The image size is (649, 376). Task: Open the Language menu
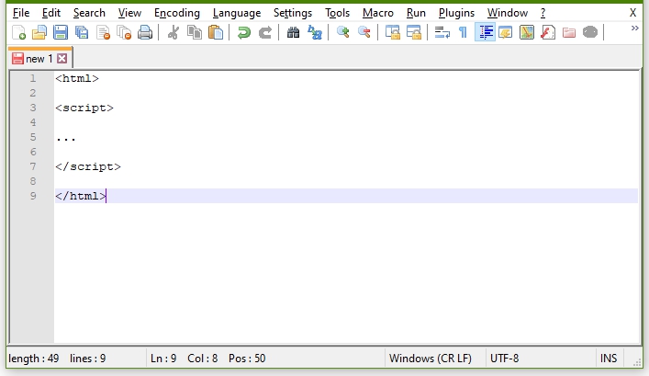[x=237, y=13]
